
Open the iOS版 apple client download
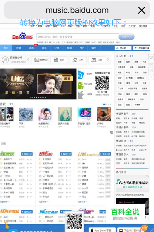(85, 94)
